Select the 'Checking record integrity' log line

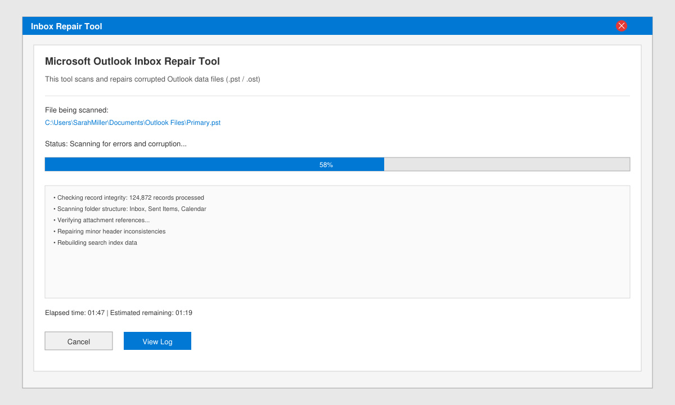pyautogui.click(x=129, y=197)
